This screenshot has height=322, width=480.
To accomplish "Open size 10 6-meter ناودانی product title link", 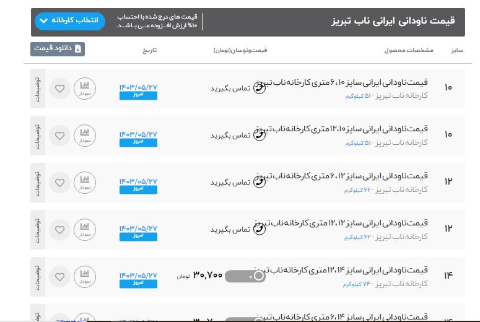I will coord(350,83).
